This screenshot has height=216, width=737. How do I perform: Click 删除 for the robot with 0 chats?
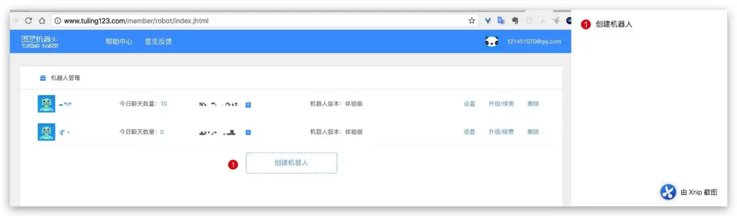pyautogui.click(x=533, y=132)
